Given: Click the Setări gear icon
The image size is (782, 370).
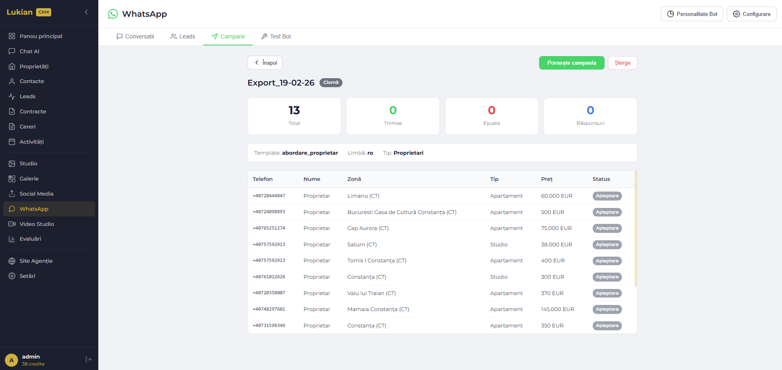Looking at the screenshot, I should tap(12, 275).
